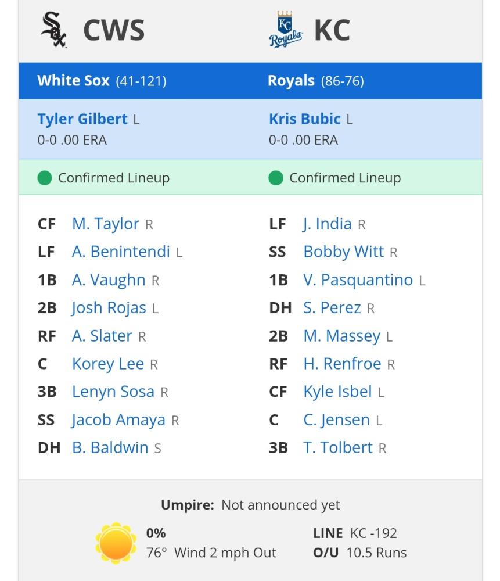Click the KC team abbreviation header
The height and width of the screenshot is (581, 500).
click(x=332, y=30)
